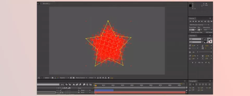Open Paragraph panel options menu

[x=210, y=81]
